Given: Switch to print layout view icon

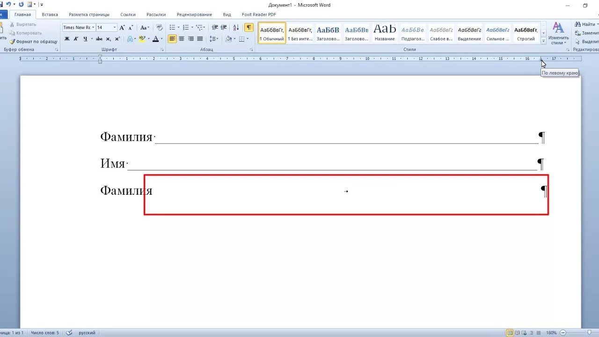Looking at the screenshot, I should point(510,333).
